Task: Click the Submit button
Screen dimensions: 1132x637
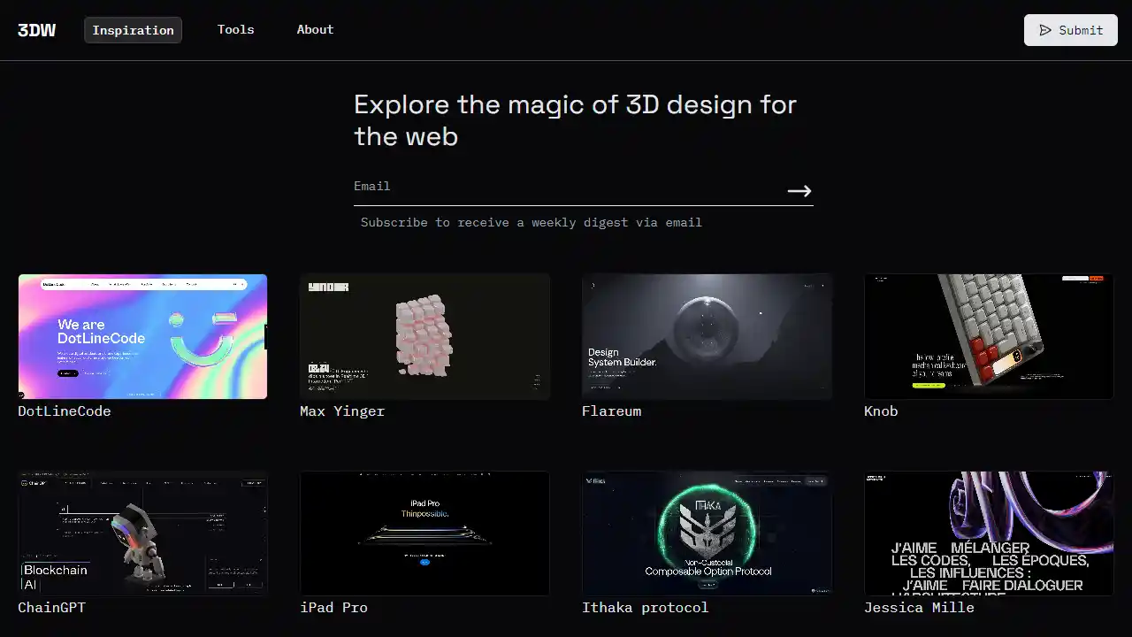Action: coord(1070,29)
